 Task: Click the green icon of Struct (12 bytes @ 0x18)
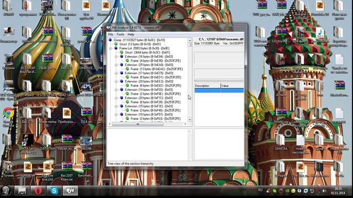pyautogui.click(x=116, y=44)
